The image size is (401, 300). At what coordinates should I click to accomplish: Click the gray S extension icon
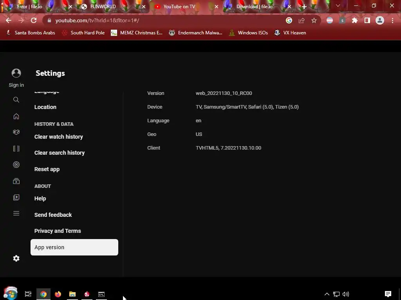point(342,20)
